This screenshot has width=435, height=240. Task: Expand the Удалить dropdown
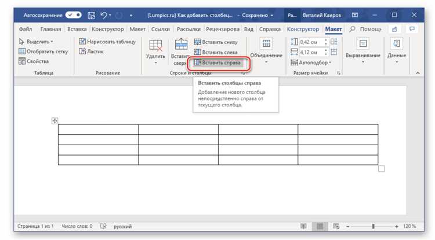(x=155, y=57)
